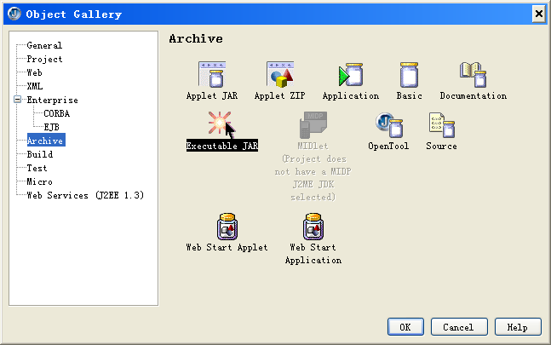Select the Archive category in tree
Viewport: 551px width, 345px height.
click(46, 141)
